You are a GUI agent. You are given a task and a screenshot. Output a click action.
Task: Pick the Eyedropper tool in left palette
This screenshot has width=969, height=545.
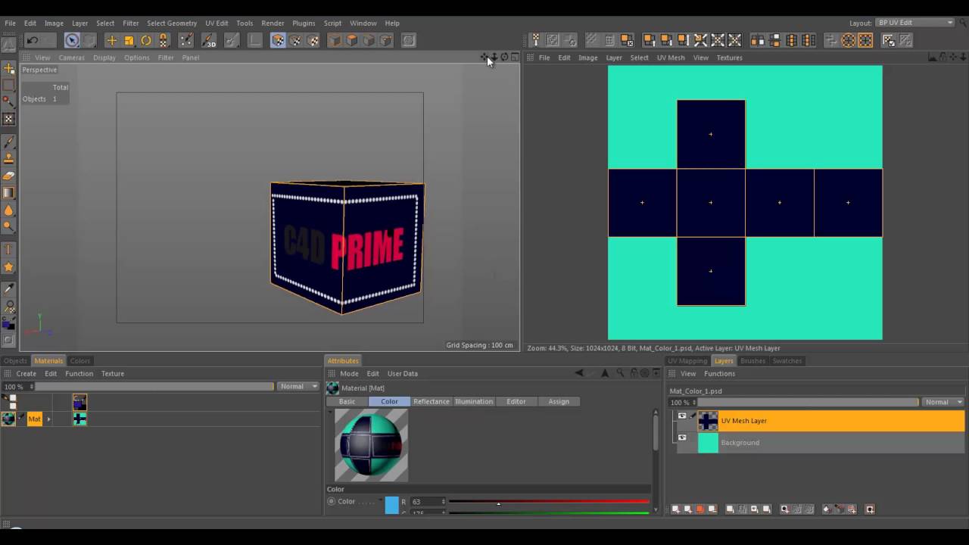[x=9, y=288]
